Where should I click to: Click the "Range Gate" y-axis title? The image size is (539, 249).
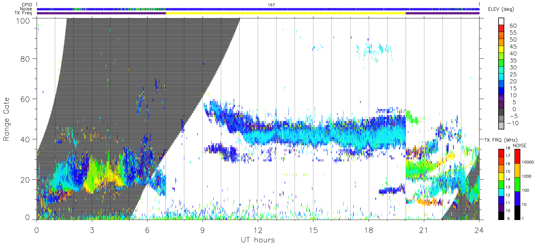pyautogui.click(x=7, y=119)
